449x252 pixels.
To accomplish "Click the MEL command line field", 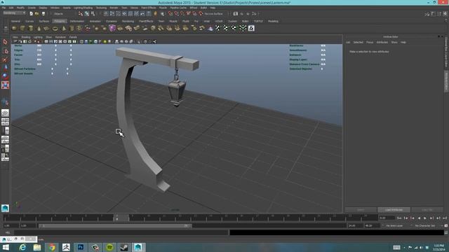I will coord(121,232).
